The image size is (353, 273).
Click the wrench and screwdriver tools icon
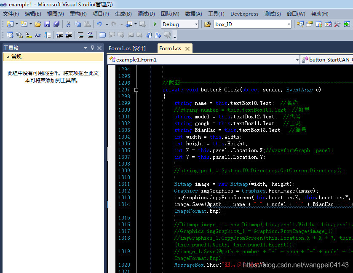(337, 24)
